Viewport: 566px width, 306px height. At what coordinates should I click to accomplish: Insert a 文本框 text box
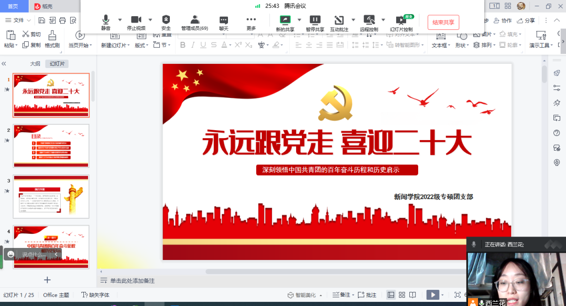point(441,39)
